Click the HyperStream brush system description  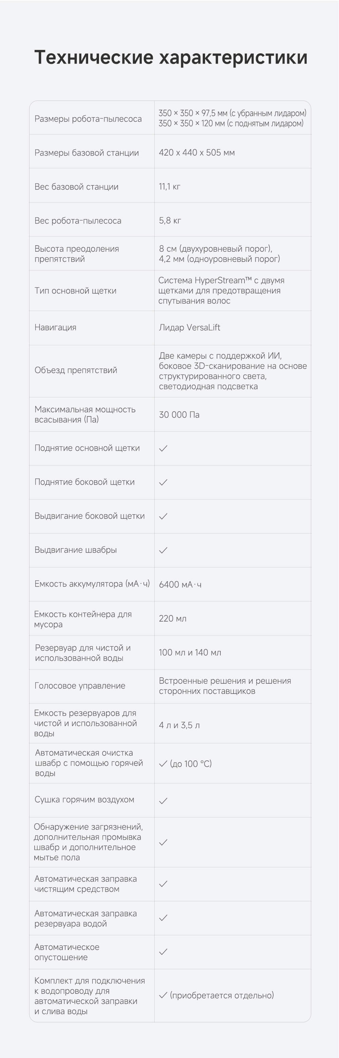(x=221, y=290)
